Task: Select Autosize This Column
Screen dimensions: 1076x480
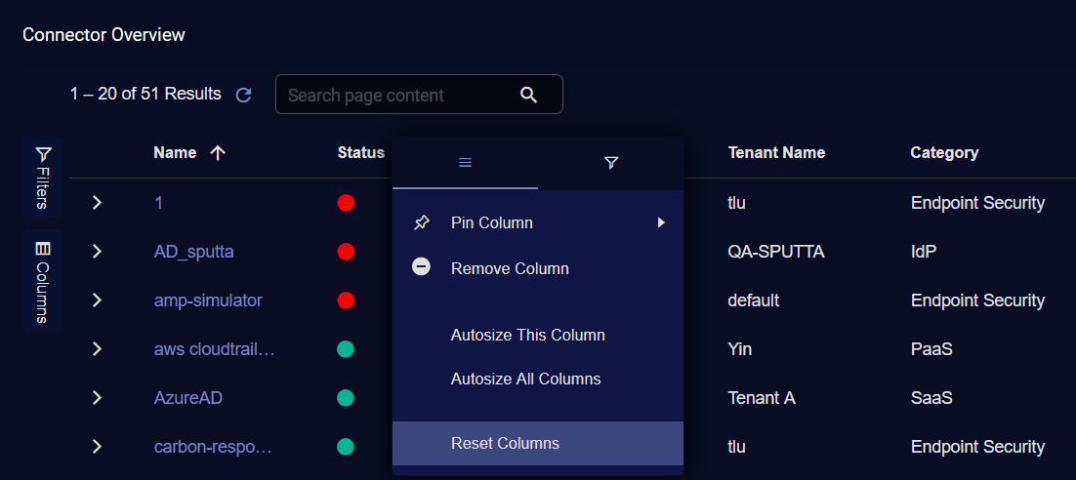Action: click(527, 335)
